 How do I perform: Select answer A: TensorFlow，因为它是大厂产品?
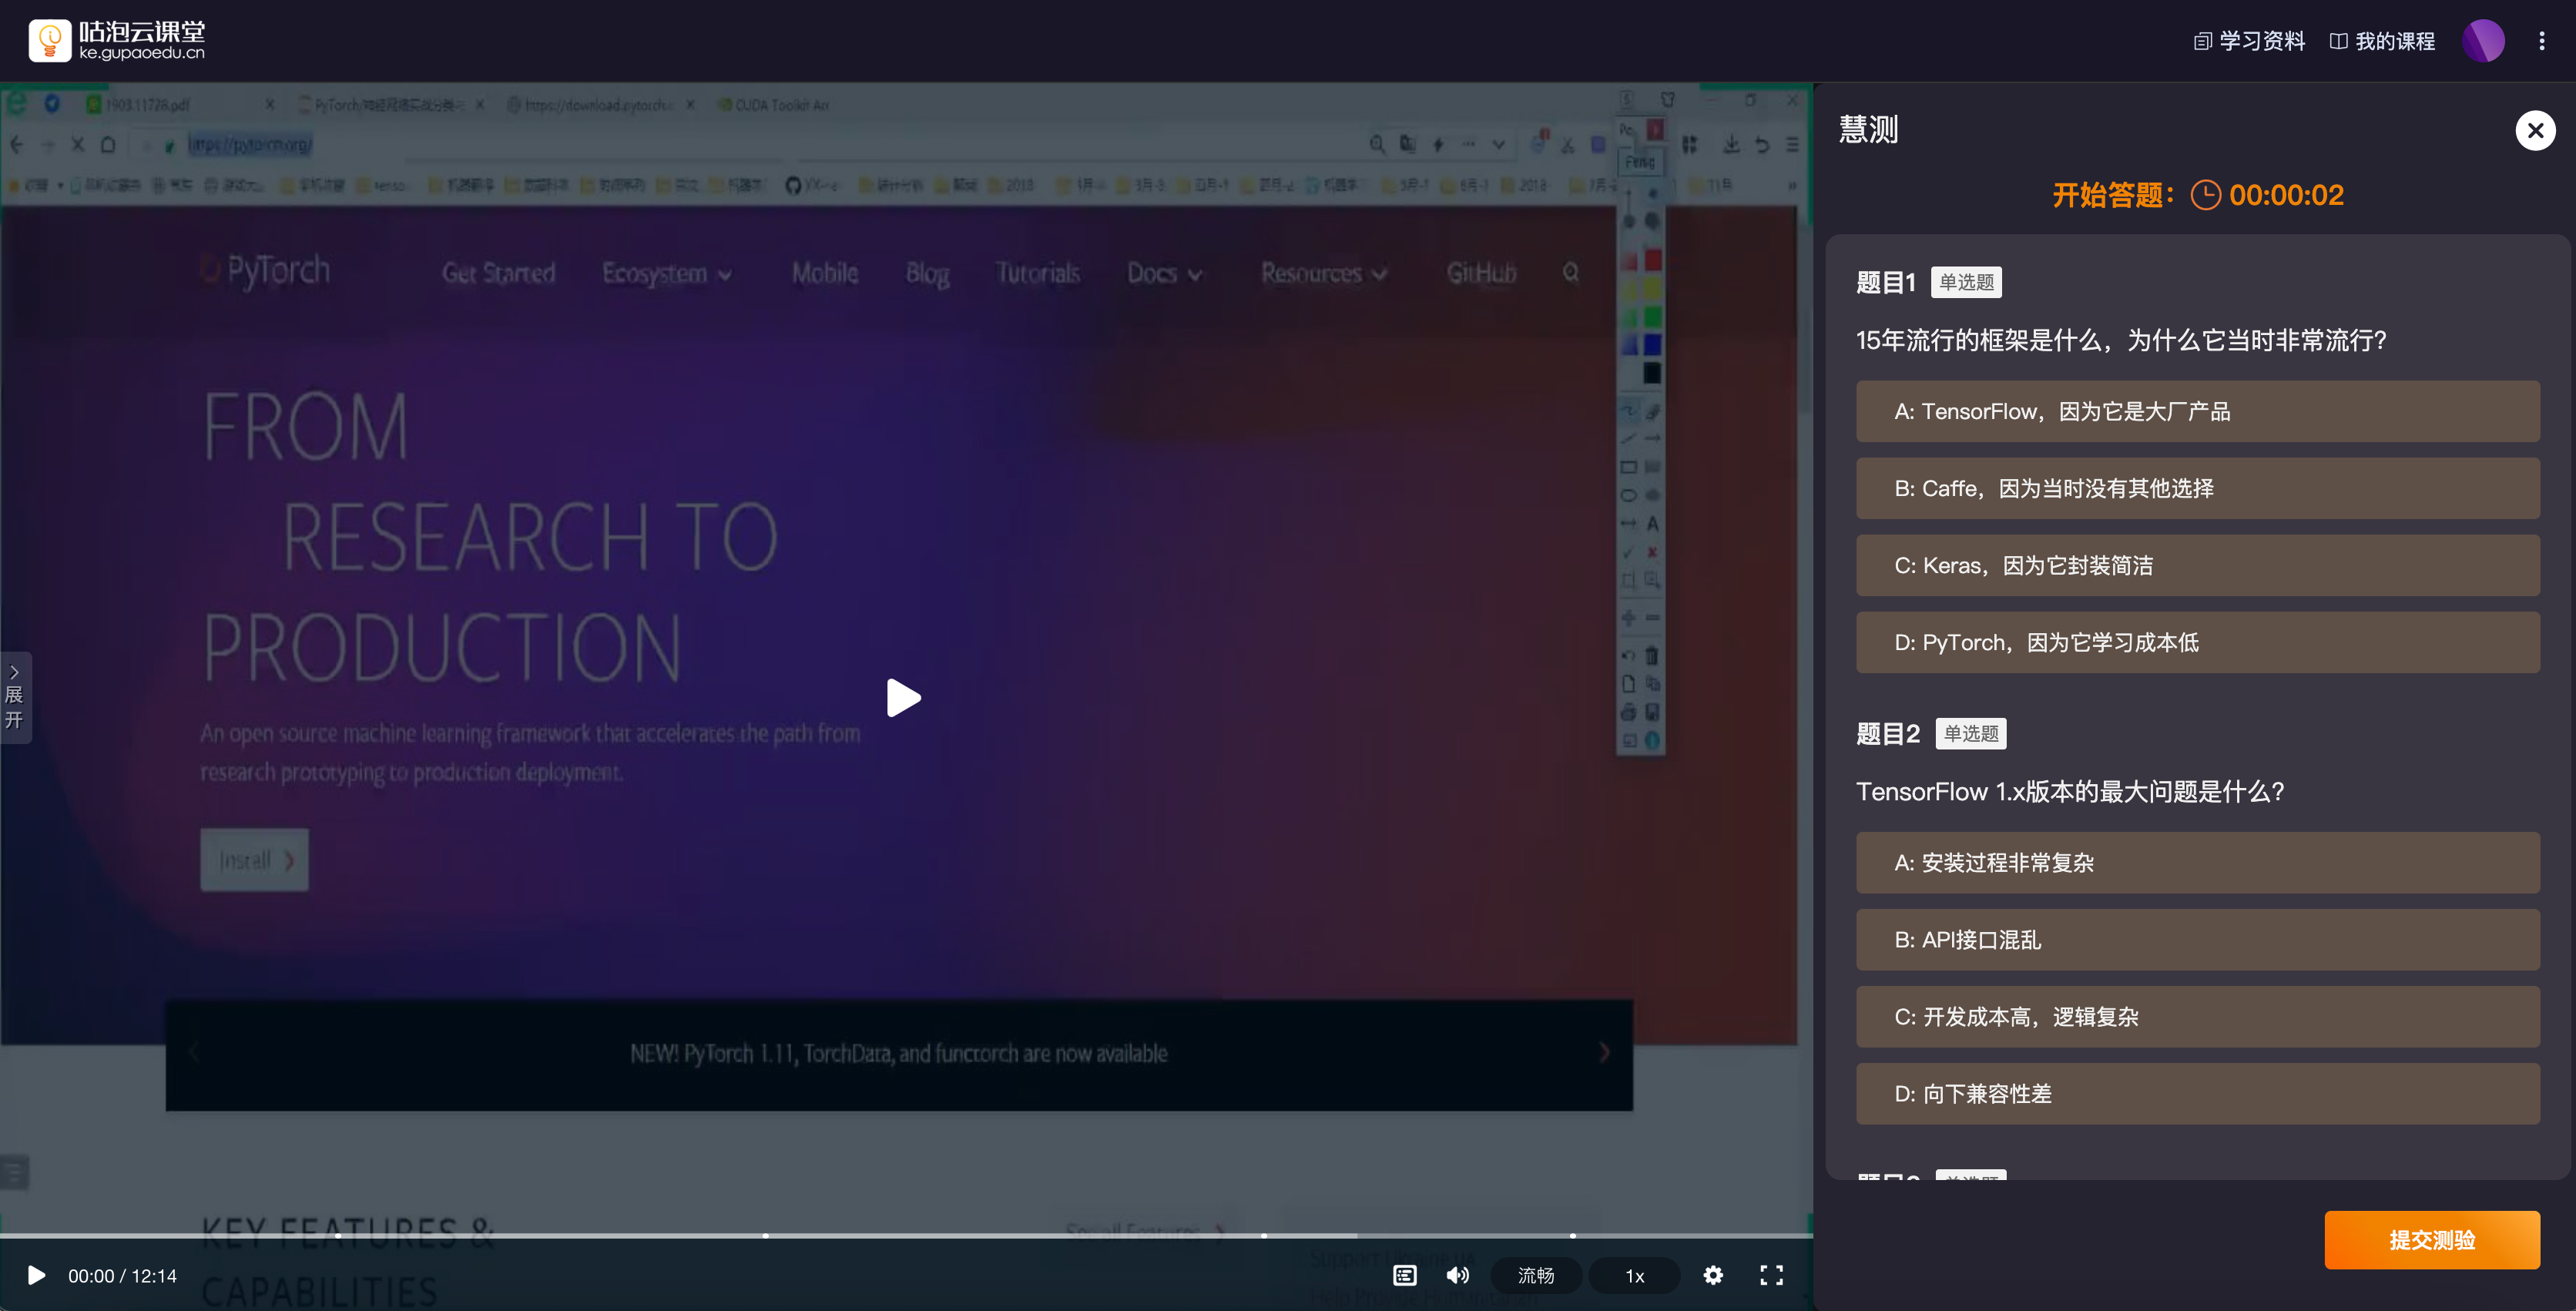click(x=2197, y=411)
